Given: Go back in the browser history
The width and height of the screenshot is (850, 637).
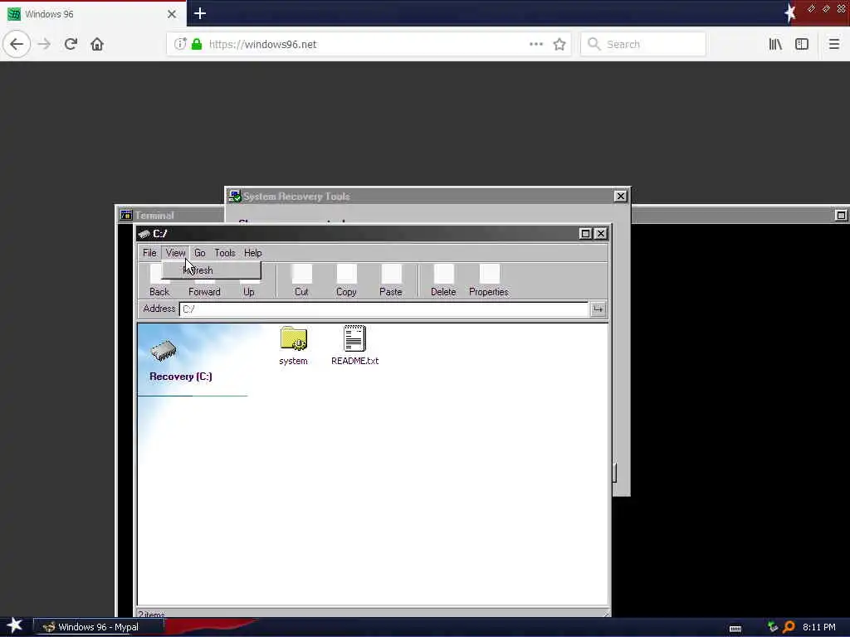Looking at the screenshot, I should point(17,44).
